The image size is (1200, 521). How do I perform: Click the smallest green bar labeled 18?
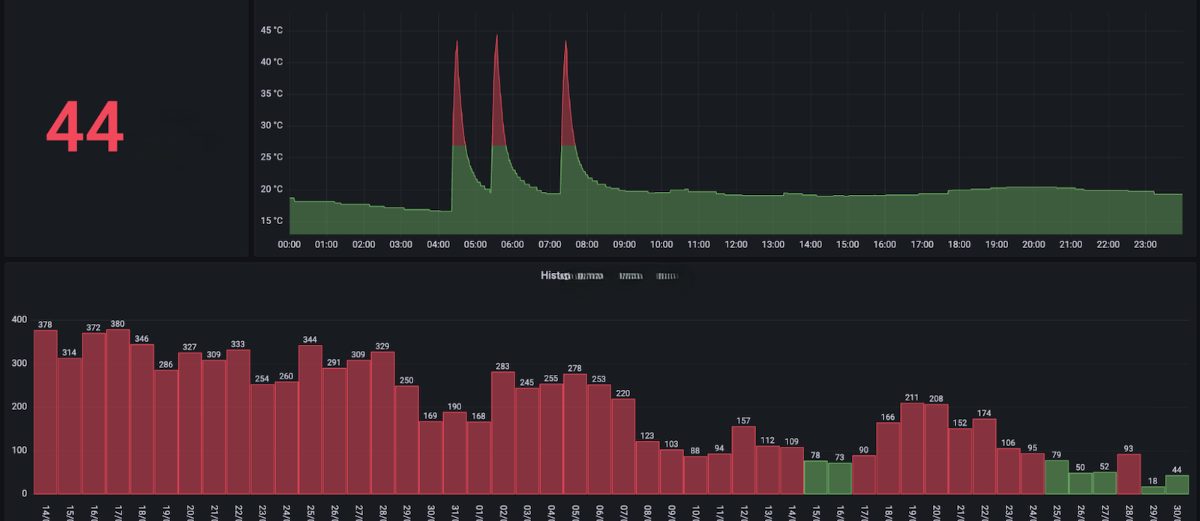click(x=1153, y=490)
